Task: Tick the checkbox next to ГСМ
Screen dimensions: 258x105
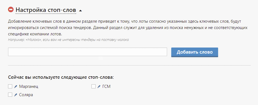Action: pyautogui.click(x=93, y=86)
